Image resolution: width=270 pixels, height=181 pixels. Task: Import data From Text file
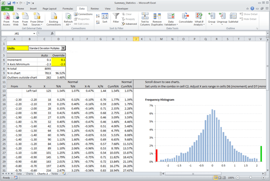[x=25, y=19]
